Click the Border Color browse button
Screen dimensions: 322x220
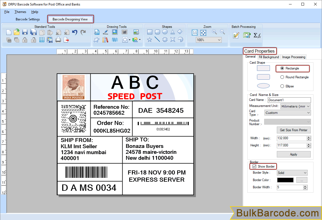point(302,180)
